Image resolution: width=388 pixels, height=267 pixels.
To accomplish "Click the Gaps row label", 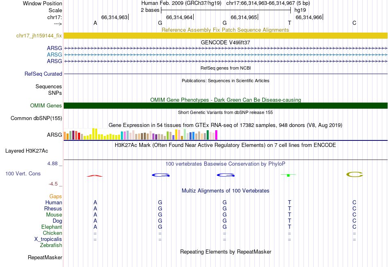I will pyautogui.click(x=56, y=196).
